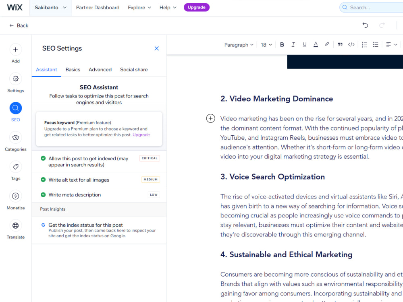Expand the Sakibanto site dropdown
The height and width of the screenshot is (302, 403).
coord(51,8)
